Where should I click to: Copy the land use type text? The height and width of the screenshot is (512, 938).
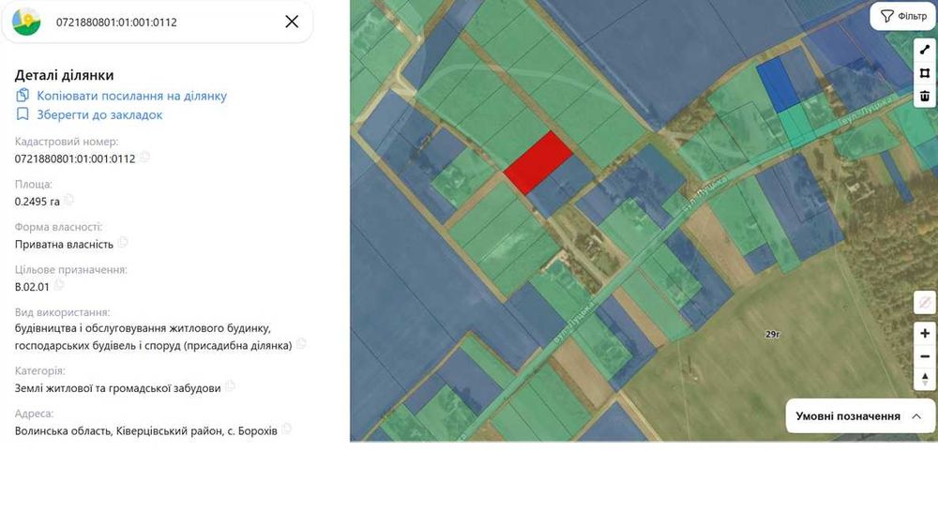[x=301, y=344]
